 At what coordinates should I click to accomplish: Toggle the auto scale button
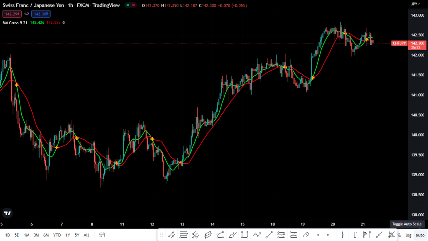(420, 235)
